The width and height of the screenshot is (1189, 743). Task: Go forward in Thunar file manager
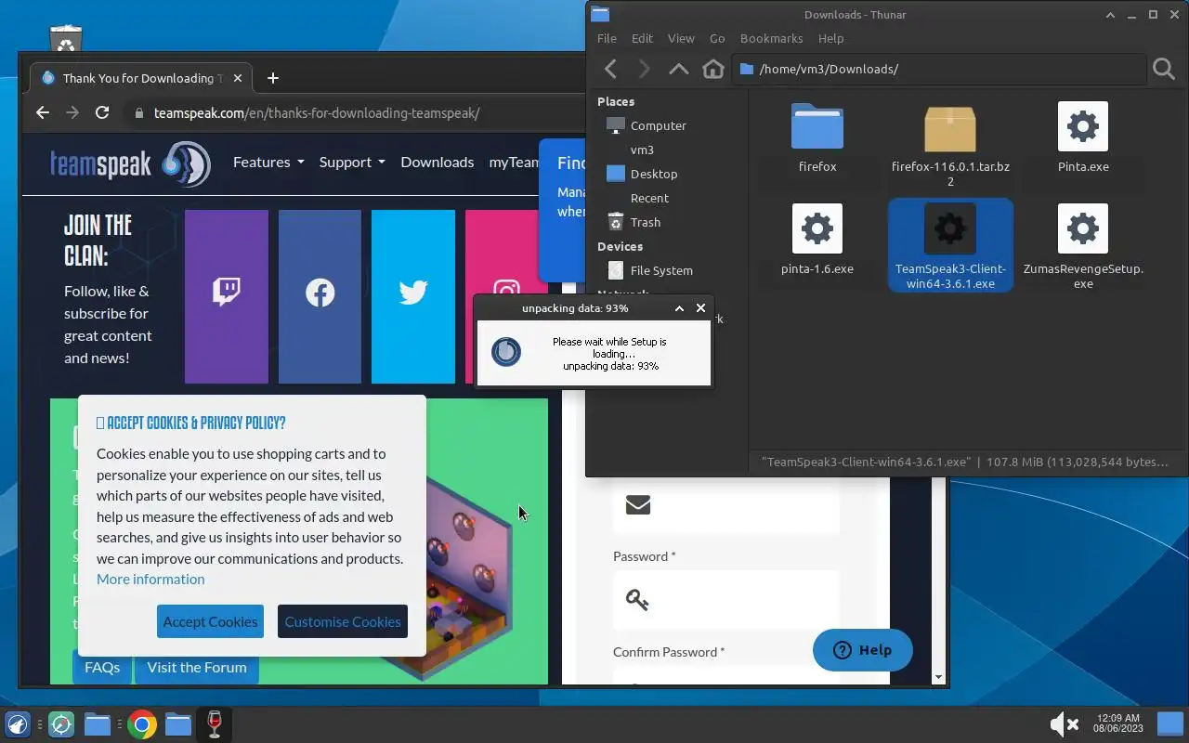click(645, 69)
